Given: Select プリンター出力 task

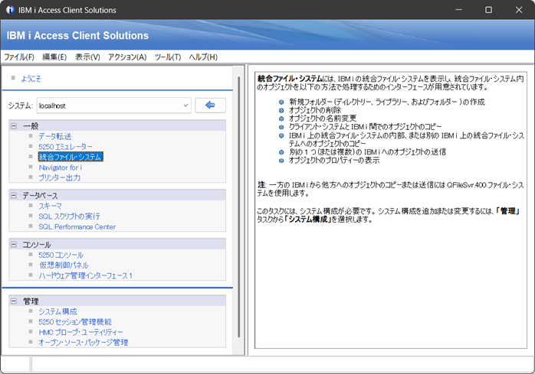Looking at the screenshot, I should coord(59,177).
